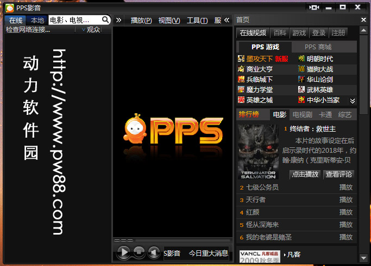Click the compact mode icon in title bar
The image size is (371, 266).
(x=313, y=8)
